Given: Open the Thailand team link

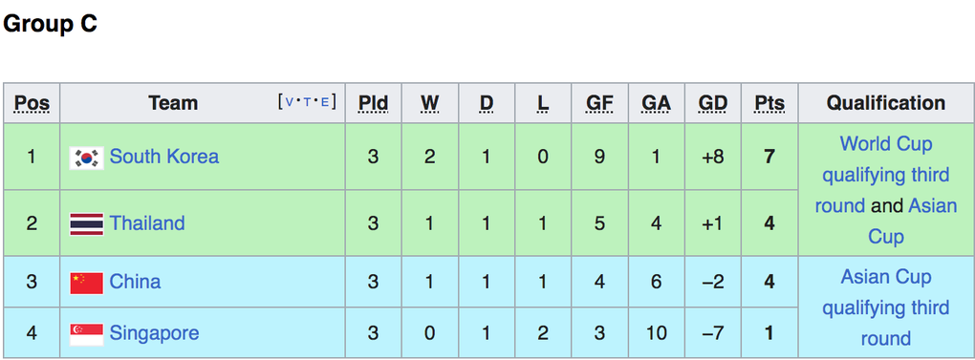Looking at the screenshot, I should [x=147, y=222].
